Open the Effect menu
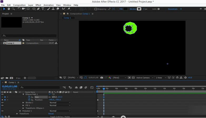Screen dimensions: 206x118 tap(38, 5)
